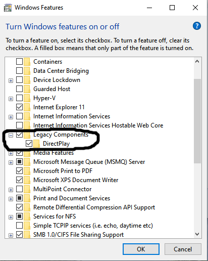Image resolution: width=208 pixels, height=261 pixels.
Task: Select the Microsoft XPS Document Writer item
Action: point(76,180)
